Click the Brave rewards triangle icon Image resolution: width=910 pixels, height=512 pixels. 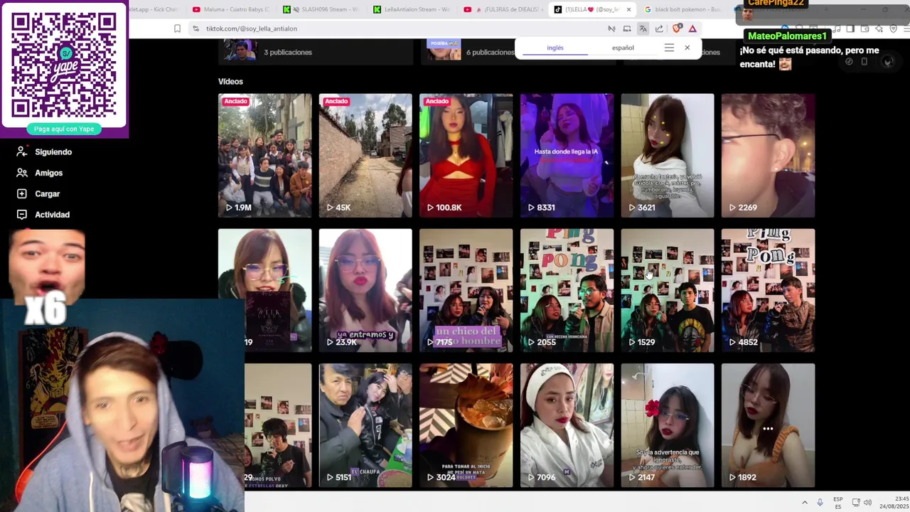692,28
